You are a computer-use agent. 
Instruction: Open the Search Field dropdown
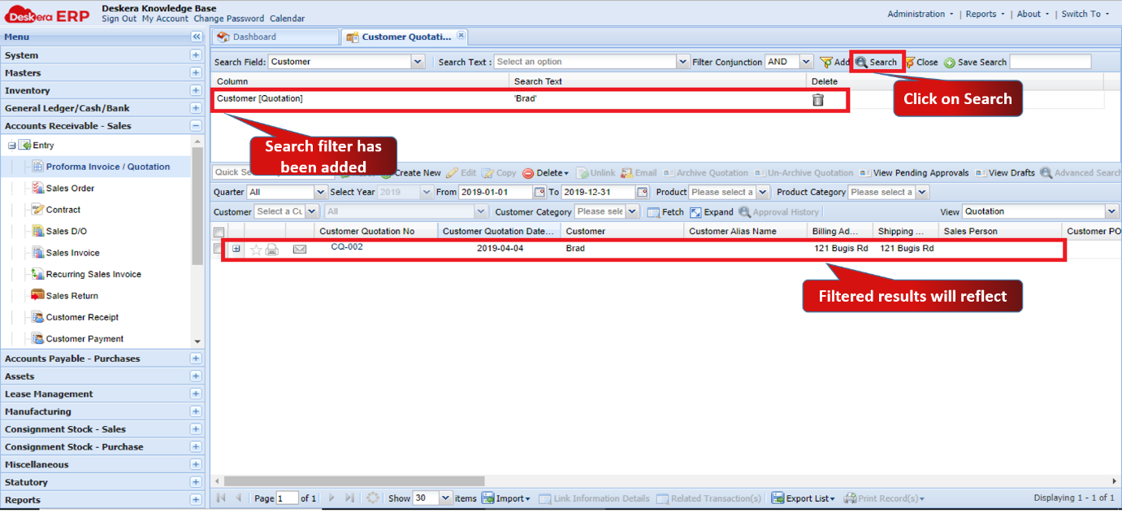418,62
